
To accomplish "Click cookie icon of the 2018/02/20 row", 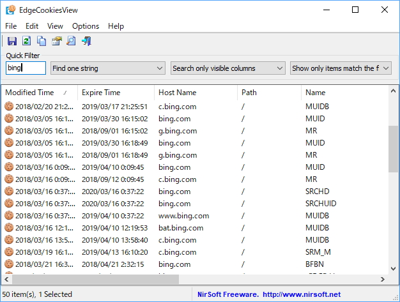I will (9, 106).
